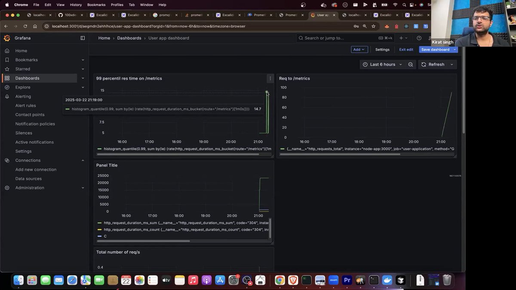The width and height of the screenshot is (516, 290).
Task: Open the Profiles menu
Action: pos(117,5)
